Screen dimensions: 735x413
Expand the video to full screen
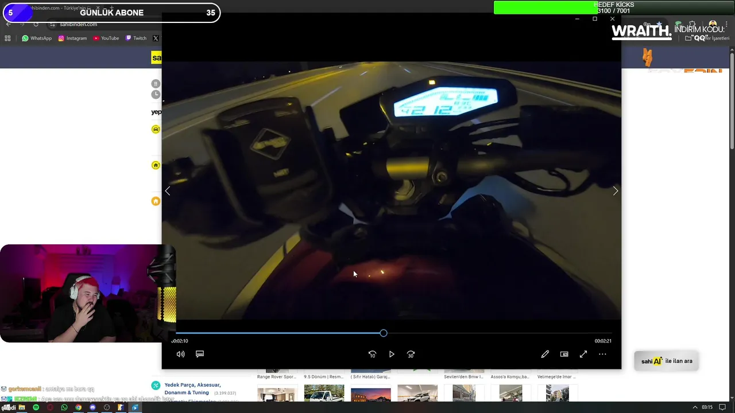(x=583, y=354)
